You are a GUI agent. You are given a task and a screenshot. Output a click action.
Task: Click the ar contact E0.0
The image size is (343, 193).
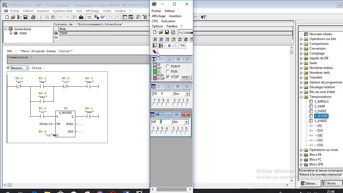click(x=19, y=86)
